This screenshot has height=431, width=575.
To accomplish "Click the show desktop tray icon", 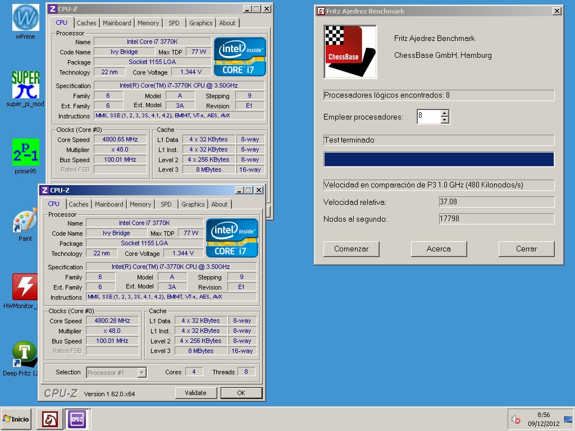I will tap(568, 419).
